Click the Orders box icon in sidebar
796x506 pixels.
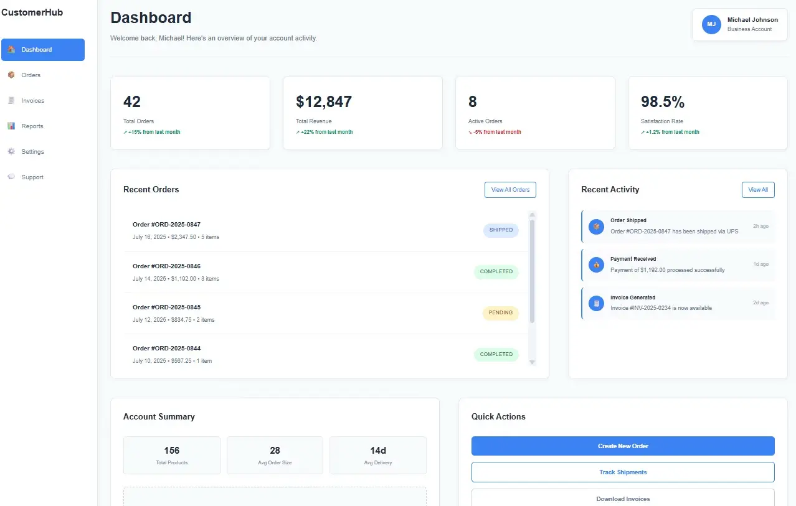(x=11, y=75)
